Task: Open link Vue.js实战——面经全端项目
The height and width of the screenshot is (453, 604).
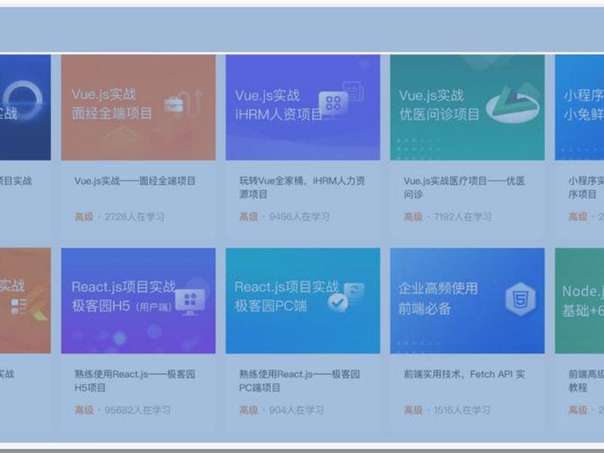Action: (x=135, y=180)
